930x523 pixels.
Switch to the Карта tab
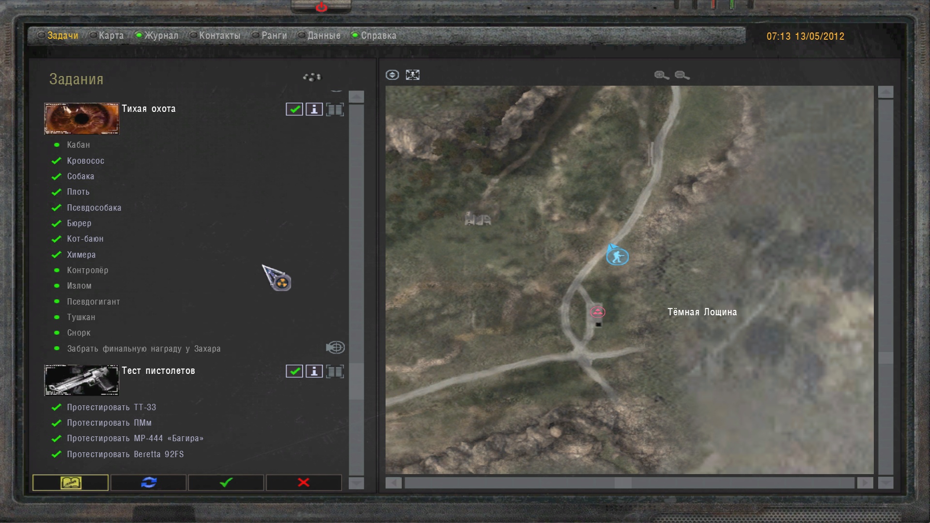111,35
